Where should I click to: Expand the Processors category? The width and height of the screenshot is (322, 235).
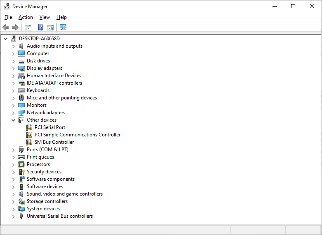point(14,165)
